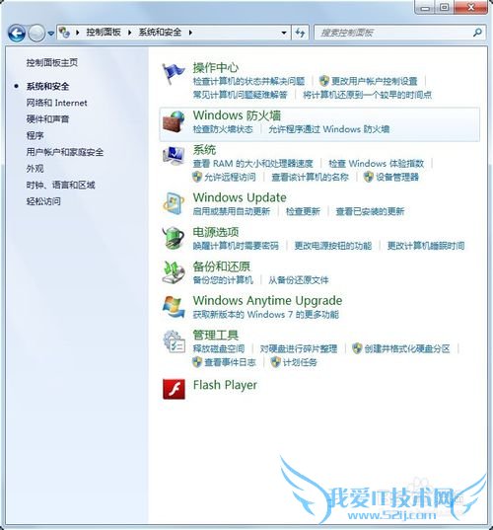Click the magnifier icon in the search box
493x530 pixels.
click(477, 33)
